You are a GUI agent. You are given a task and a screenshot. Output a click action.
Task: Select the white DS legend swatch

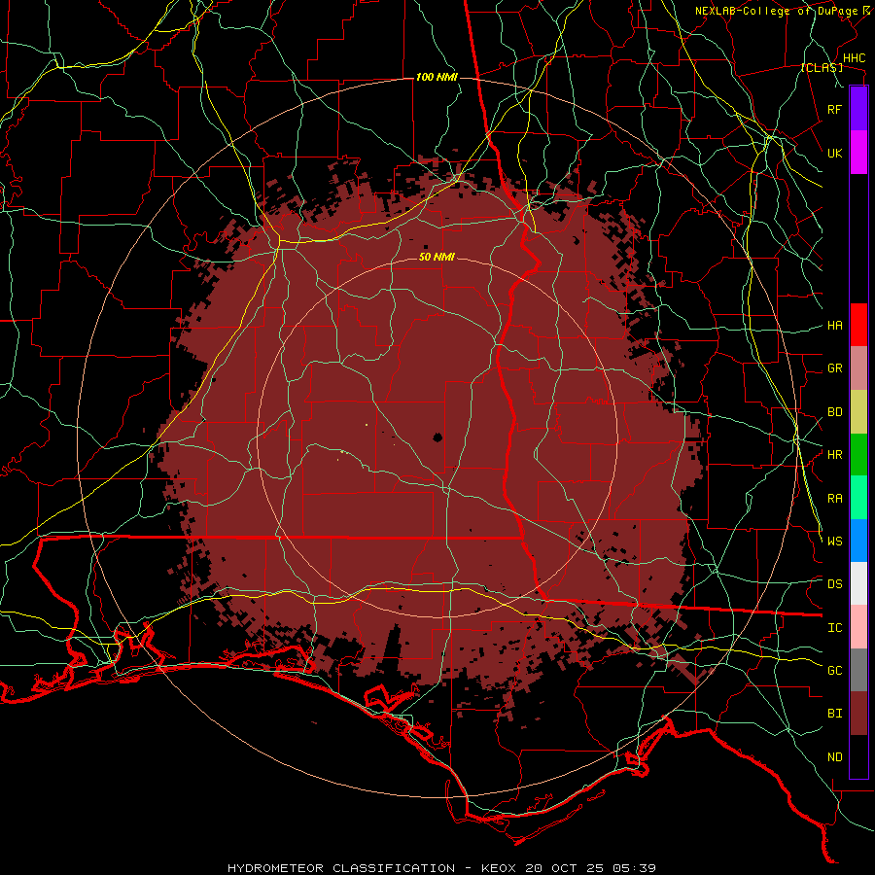pyautogui.click(x=858, y=583)
